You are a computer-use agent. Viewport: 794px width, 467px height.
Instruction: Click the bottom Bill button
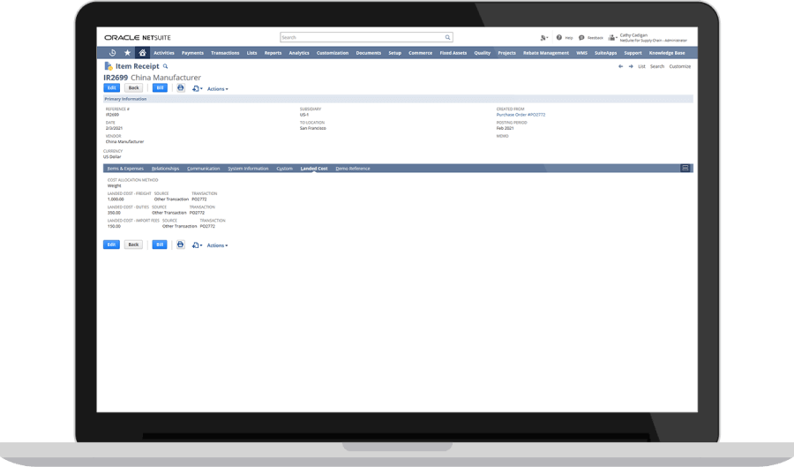160,245
